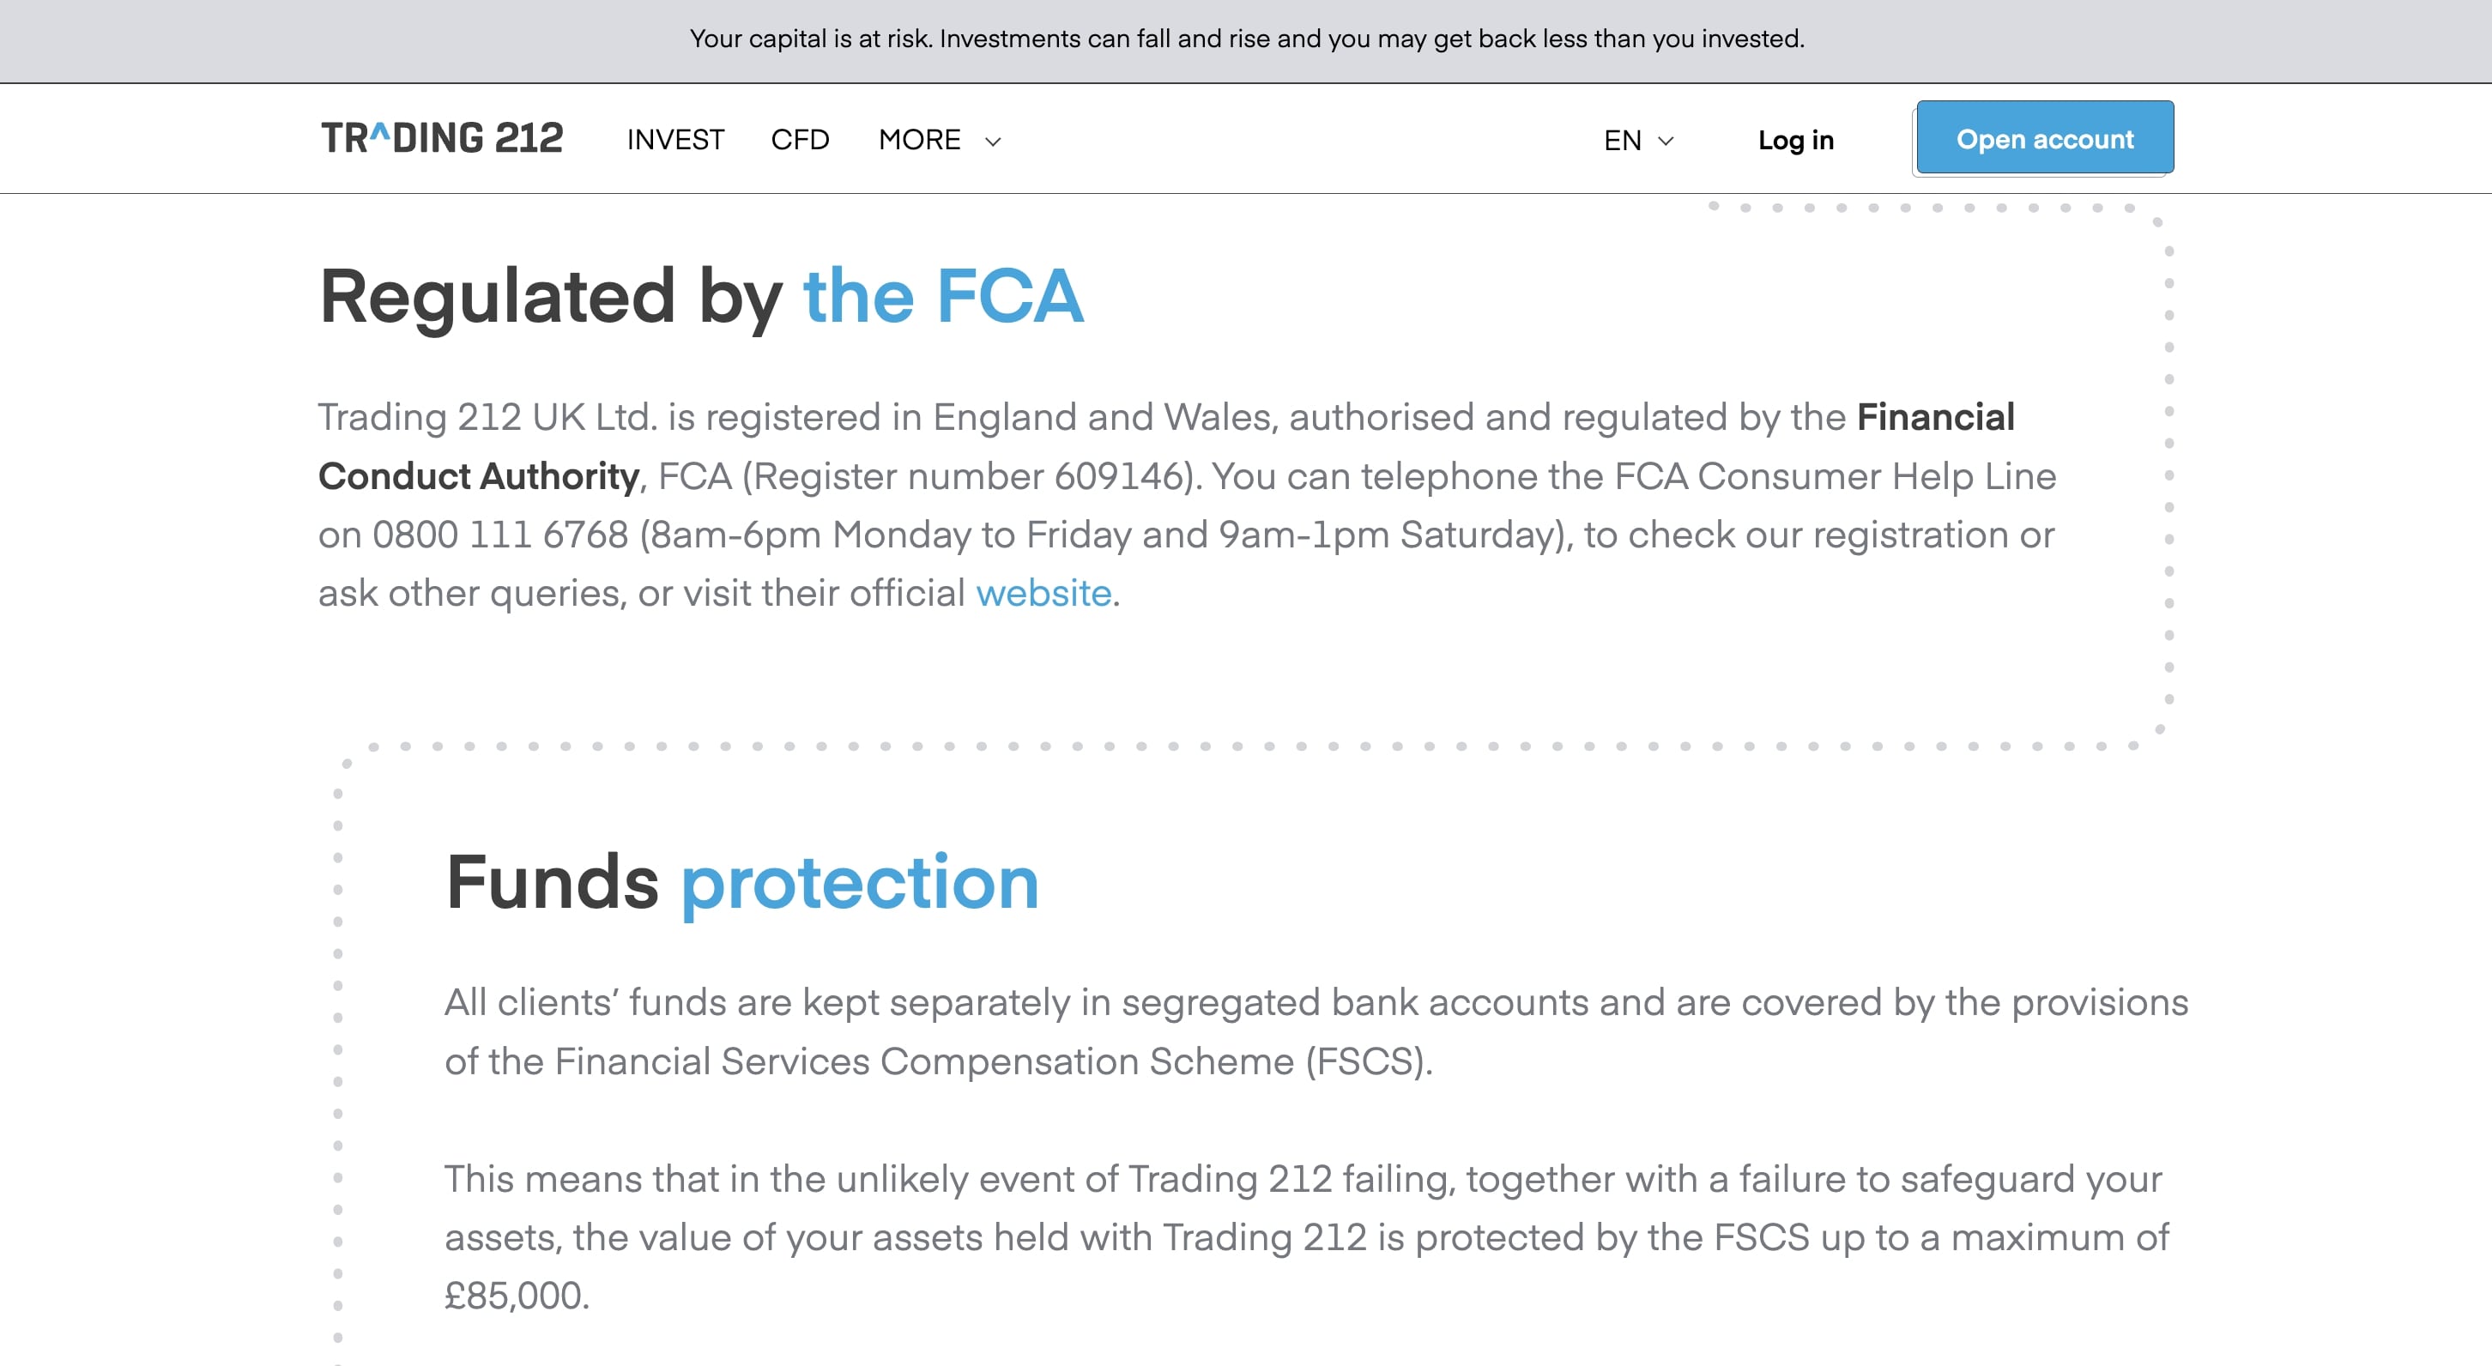
Task: Go to the CFD section
Action: (x=800, y=140)
